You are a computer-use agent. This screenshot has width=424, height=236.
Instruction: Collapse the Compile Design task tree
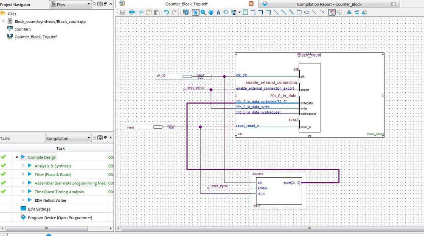pyautogui.click(x=17, y=157)
